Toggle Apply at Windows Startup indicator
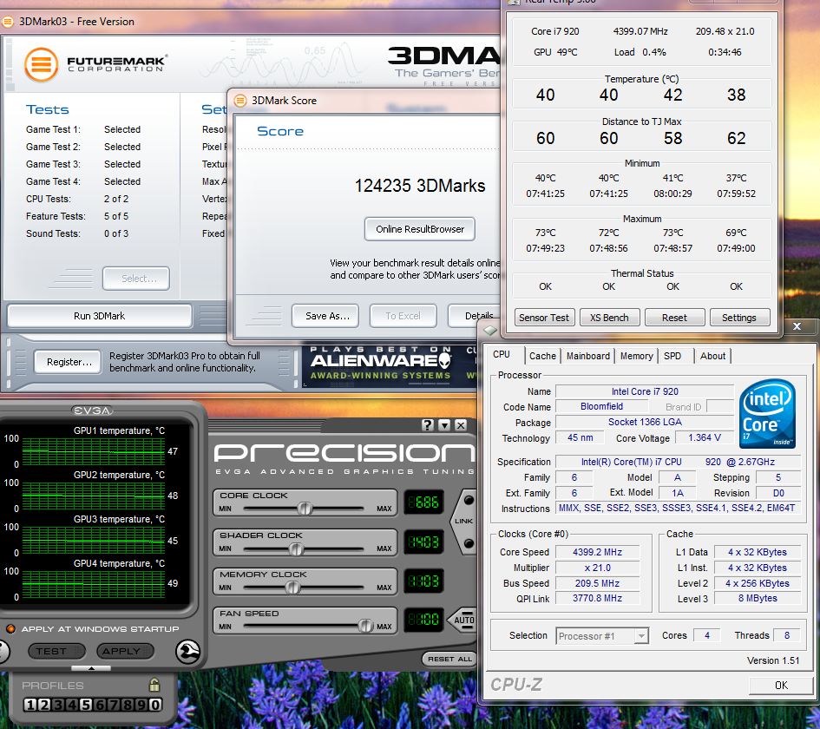 [x=10, y=628]
